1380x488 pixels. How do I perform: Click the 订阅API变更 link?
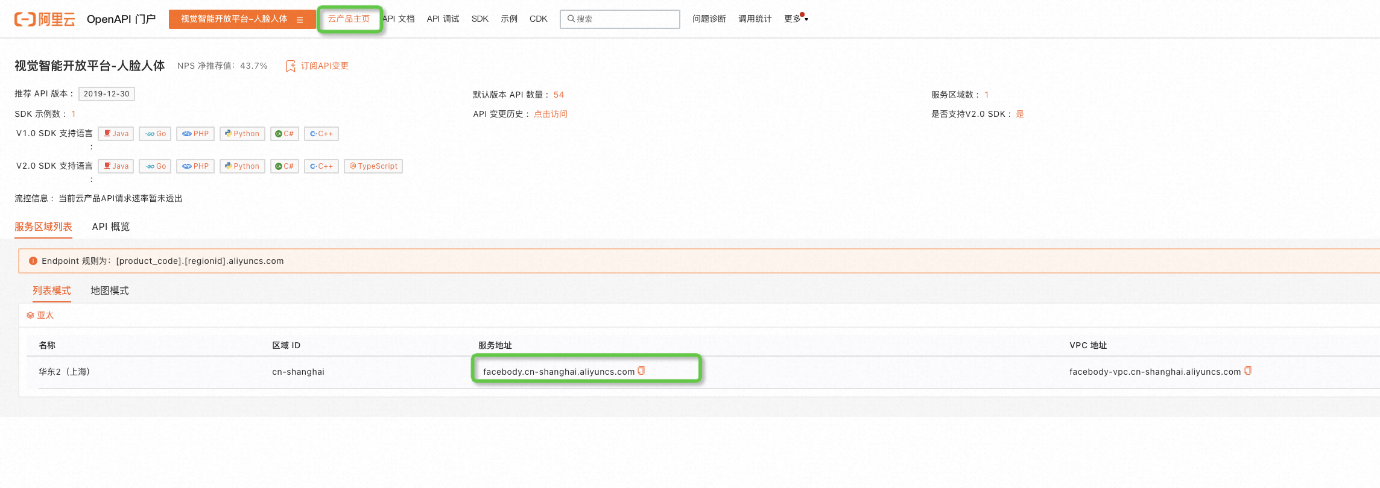[x=324, y=66]
